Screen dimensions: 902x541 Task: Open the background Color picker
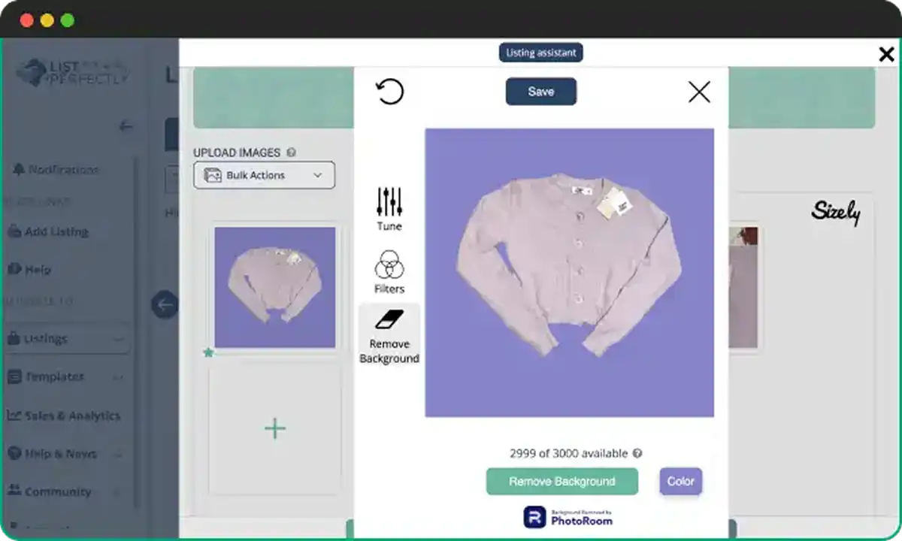click(x=680, y=481)
